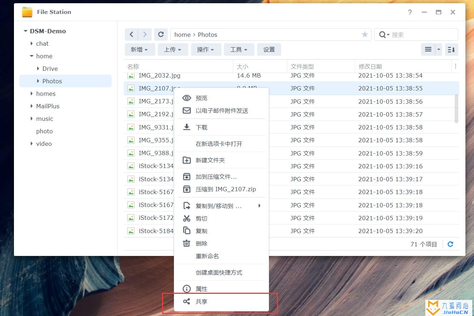Screen dimensions: 474x316
Task: Expand the chat folder tree node
Action: 32,44
